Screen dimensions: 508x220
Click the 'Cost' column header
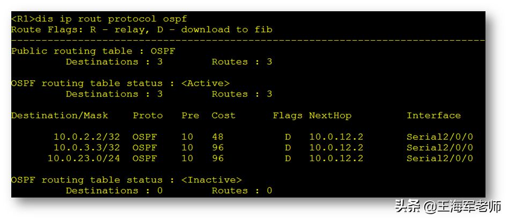[224, 115]
